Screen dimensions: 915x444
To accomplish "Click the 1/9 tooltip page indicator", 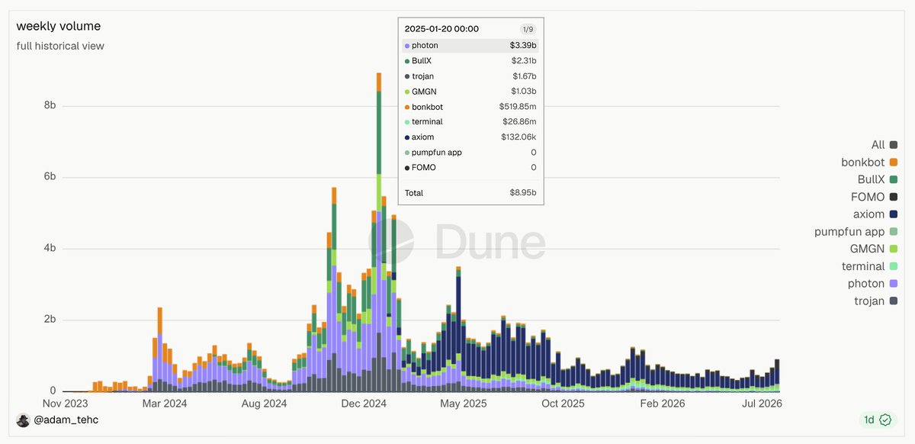I will pos(528,29).
